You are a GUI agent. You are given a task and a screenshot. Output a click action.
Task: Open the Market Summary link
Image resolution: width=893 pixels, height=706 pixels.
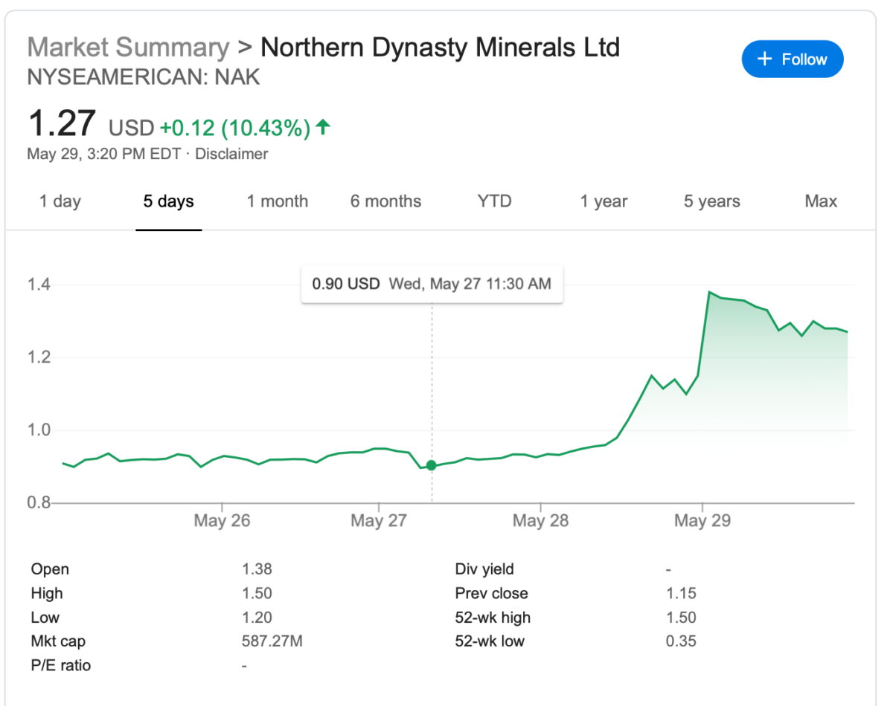click(x=129, y=48)
